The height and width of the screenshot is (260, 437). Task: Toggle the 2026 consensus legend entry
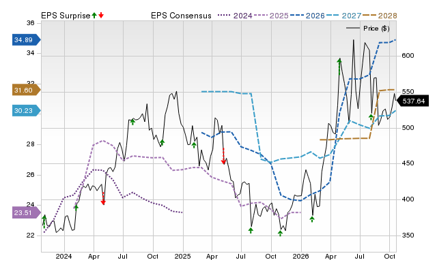coord(307,16)
